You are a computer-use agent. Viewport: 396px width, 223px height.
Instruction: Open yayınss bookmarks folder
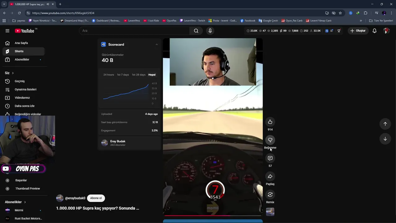(x=19, y=21)
